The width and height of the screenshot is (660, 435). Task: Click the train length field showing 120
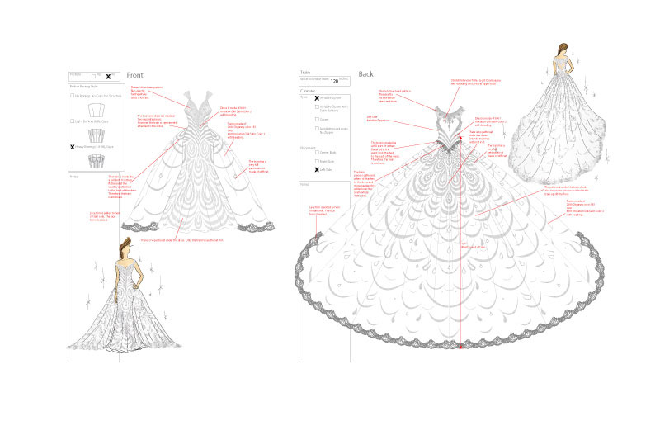324,81
